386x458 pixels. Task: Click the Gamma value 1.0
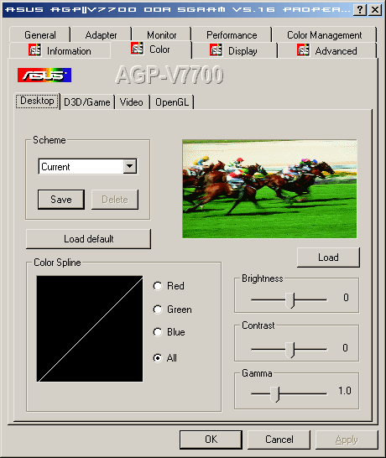pyautogui.click(x=345, y=391)
